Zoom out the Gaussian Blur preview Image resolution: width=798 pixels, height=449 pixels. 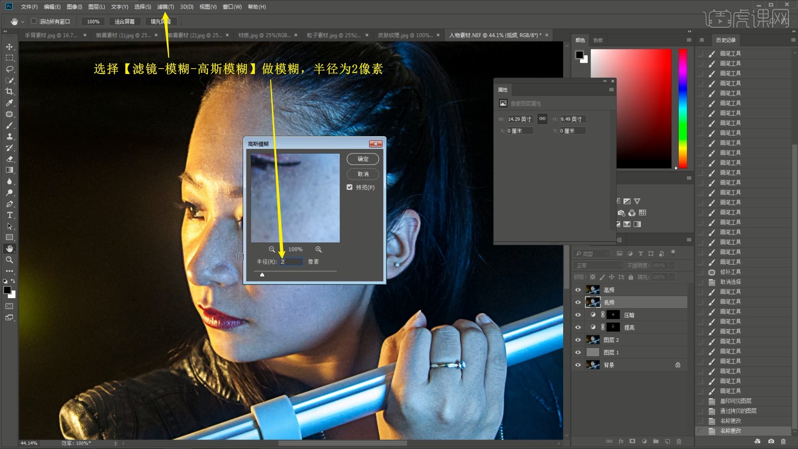272,249
